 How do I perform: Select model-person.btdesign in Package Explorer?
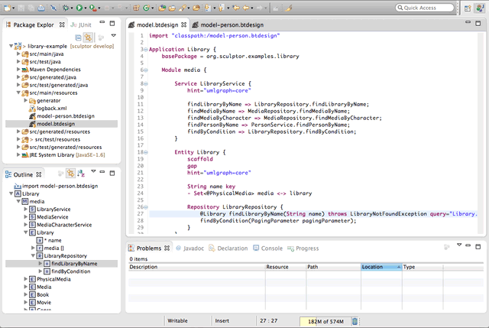(65, 115)
